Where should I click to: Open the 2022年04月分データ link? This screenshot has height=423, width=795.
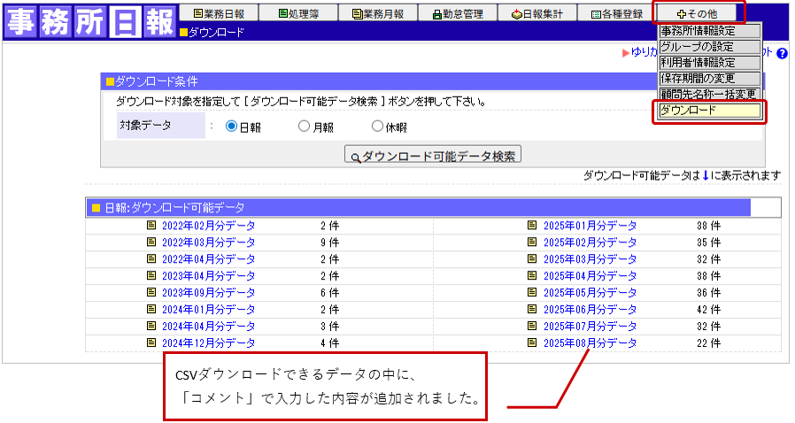208,259
